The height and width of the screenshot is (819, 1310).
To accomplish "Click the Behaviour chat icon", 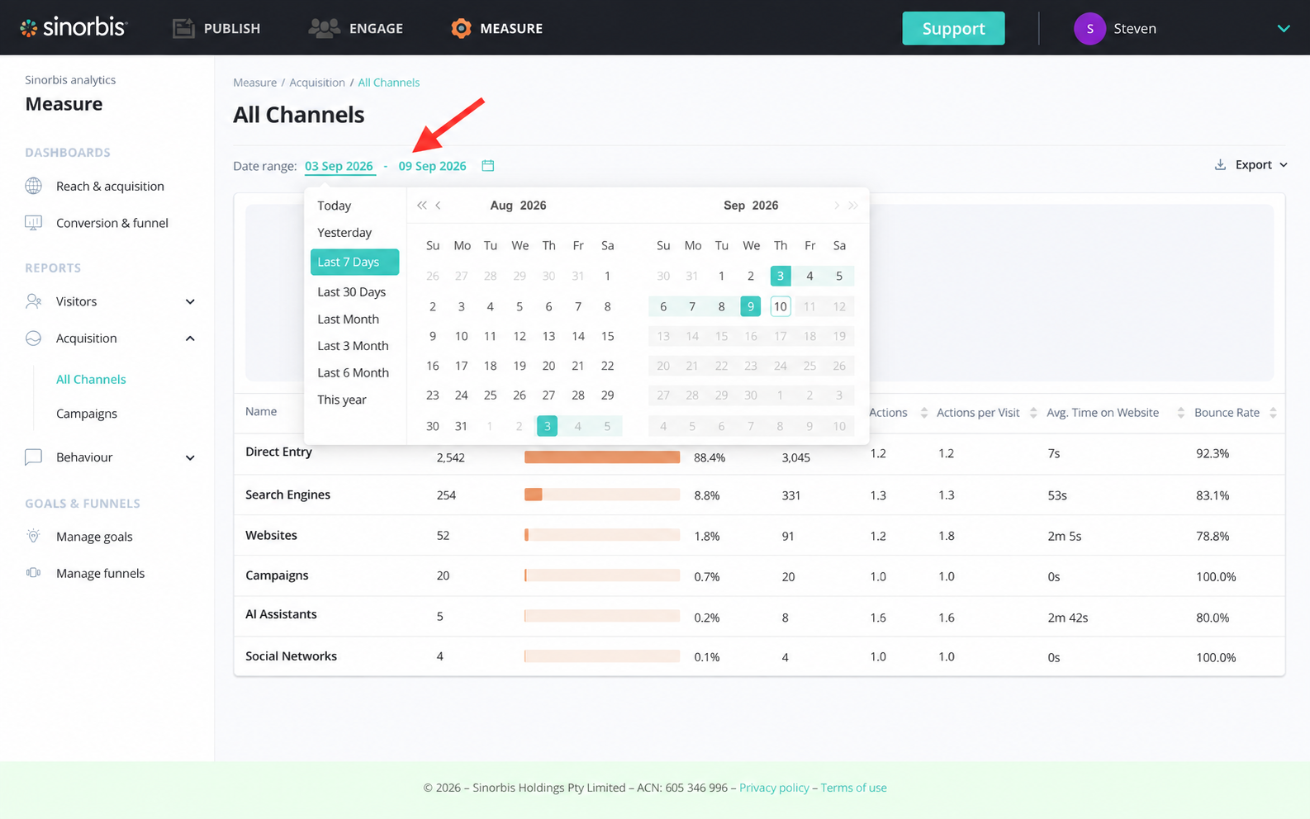I will pos(34,457).
